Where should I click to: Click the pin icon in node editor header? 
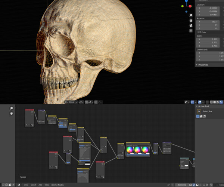[x=168, y=185]
